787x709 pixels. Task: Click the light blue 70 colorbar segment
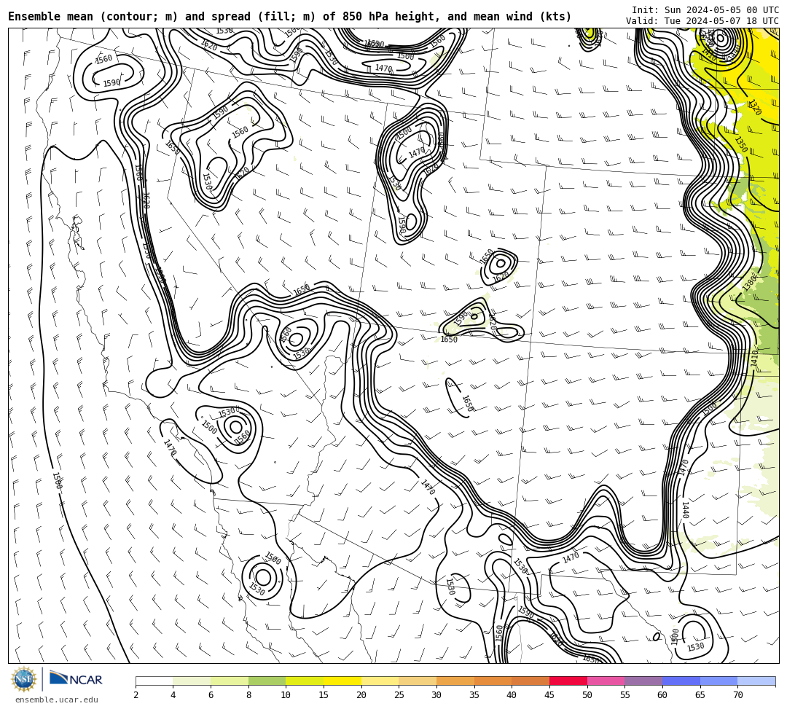pyautogui.click(x=756, y=681)
